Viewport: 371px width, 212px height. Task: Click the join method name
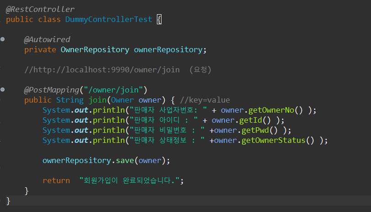[97, 100]
